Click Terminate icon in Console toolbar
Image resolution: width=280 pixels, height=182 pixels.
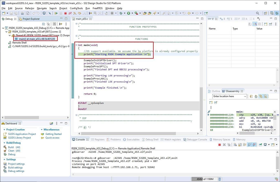219,145
